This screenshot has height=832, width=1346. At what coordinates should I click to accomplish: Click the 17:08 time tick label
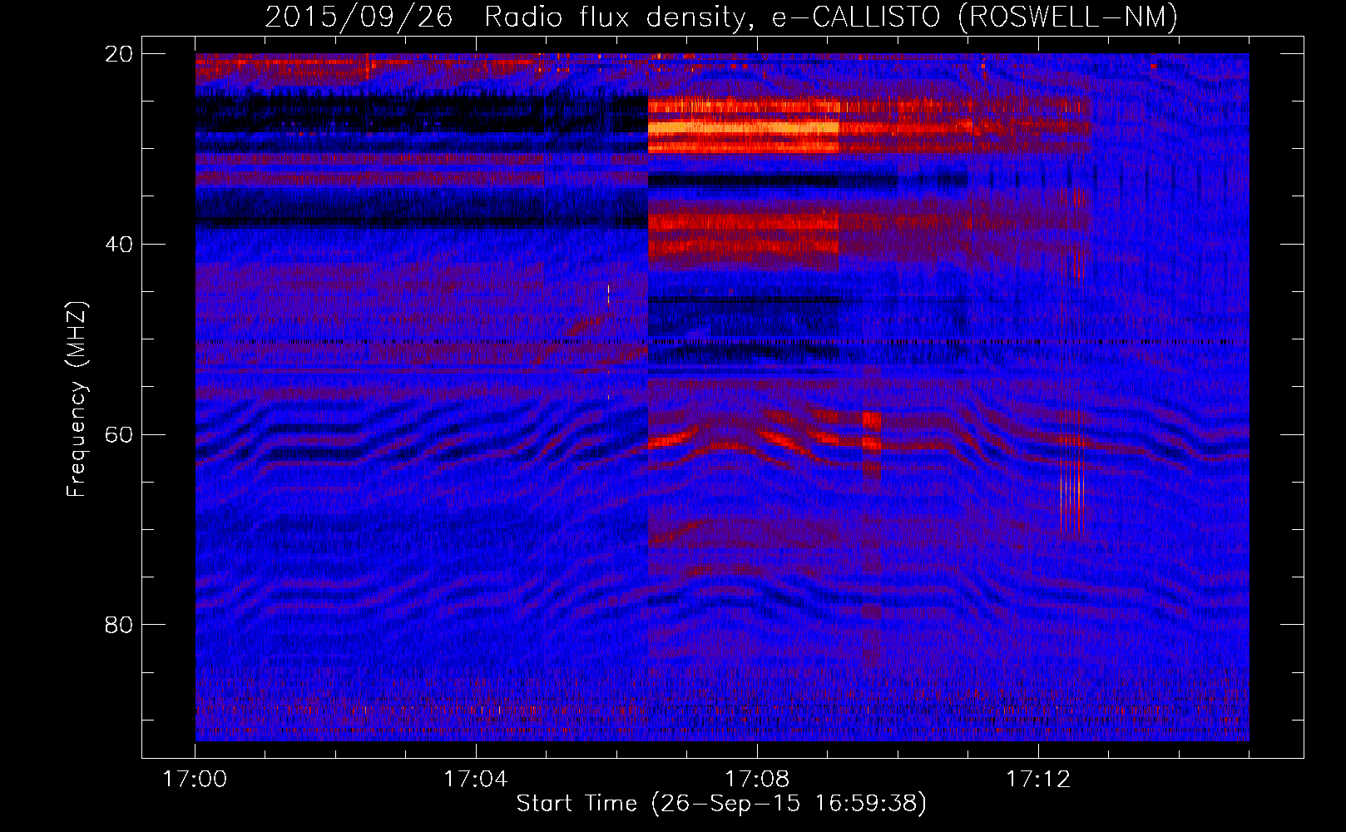pos(757,779)
